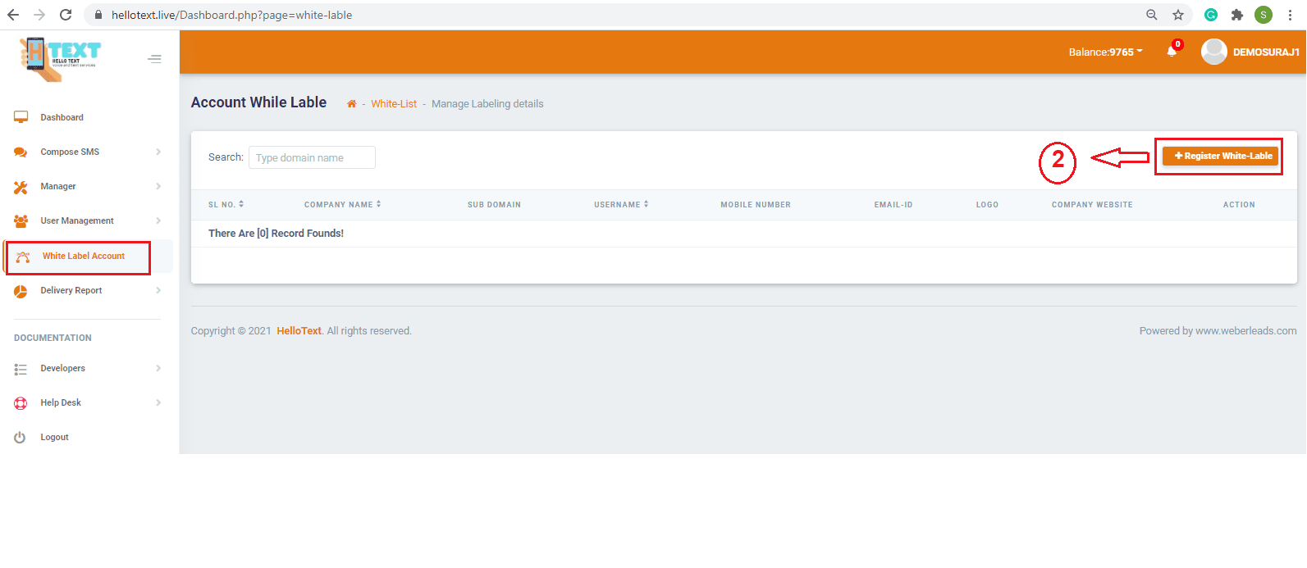The height and width of the screenshot is (568, 1307).
Task: Click Logout in the sidebar
Action: (54, 438)
